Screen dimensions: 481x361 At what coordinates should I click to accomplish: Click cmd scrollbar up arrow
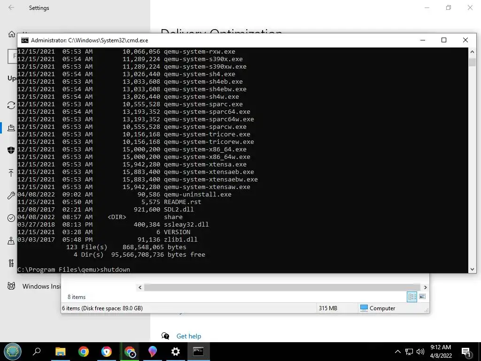point(472,52)
